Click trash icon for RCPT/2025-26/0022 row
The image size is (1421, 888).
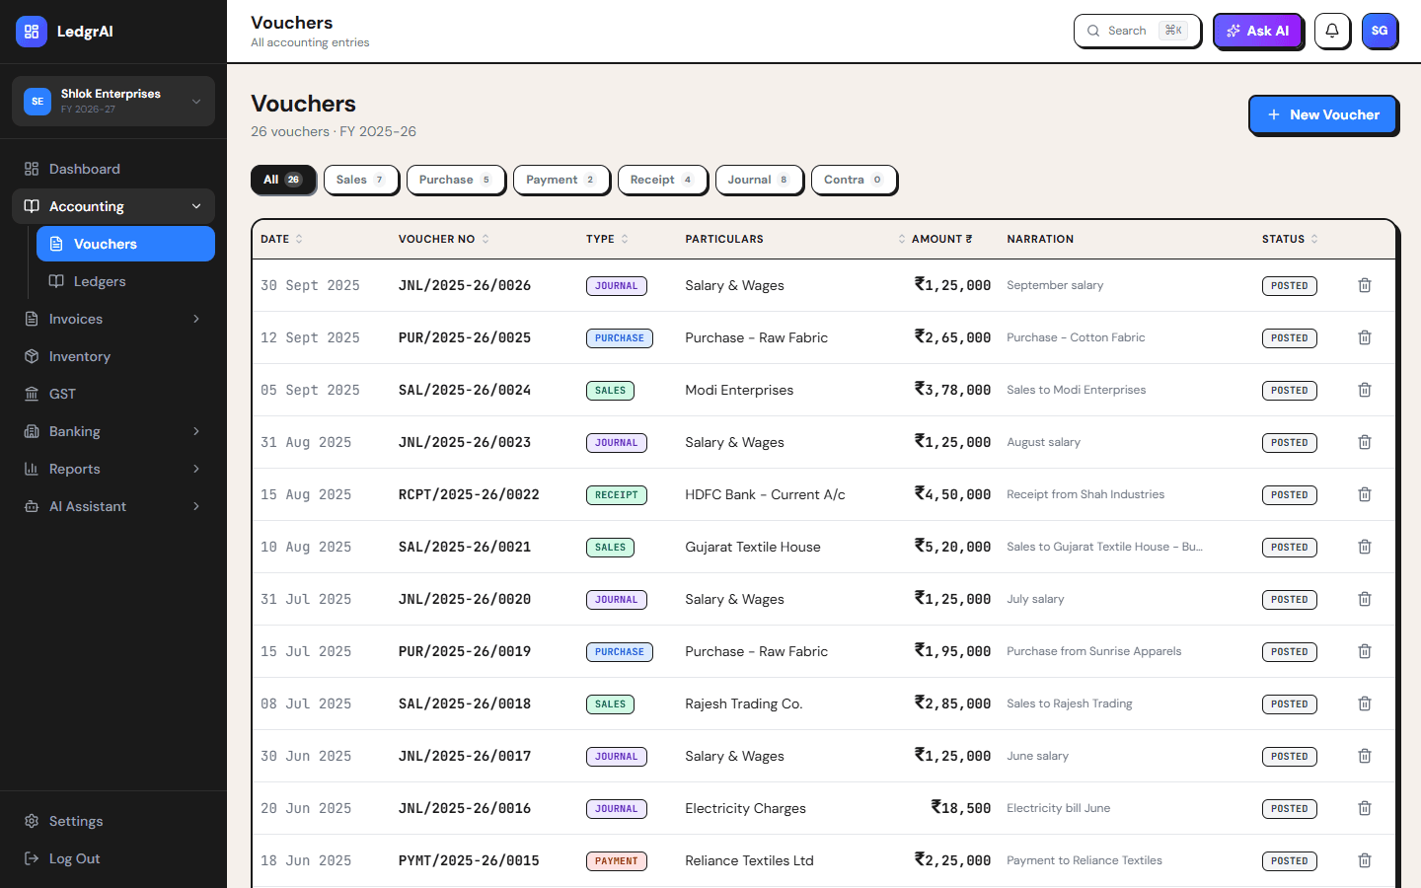click(x=1365, y=494)
